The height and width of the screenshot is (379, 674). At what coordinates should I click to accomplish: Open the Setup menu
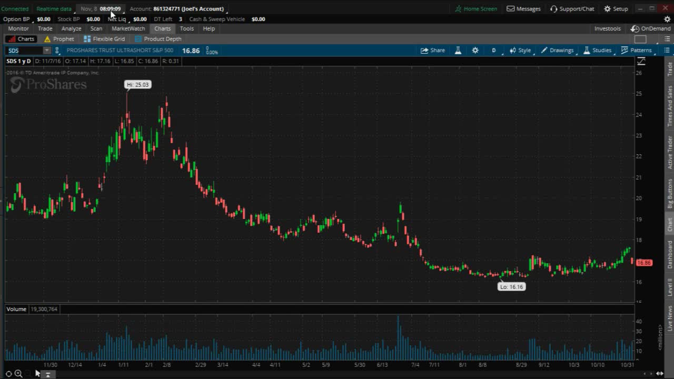point(616,8)
